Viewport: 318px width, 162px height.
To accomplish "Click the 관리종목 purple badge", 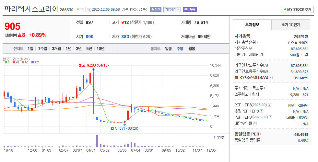I will (190, 9).
